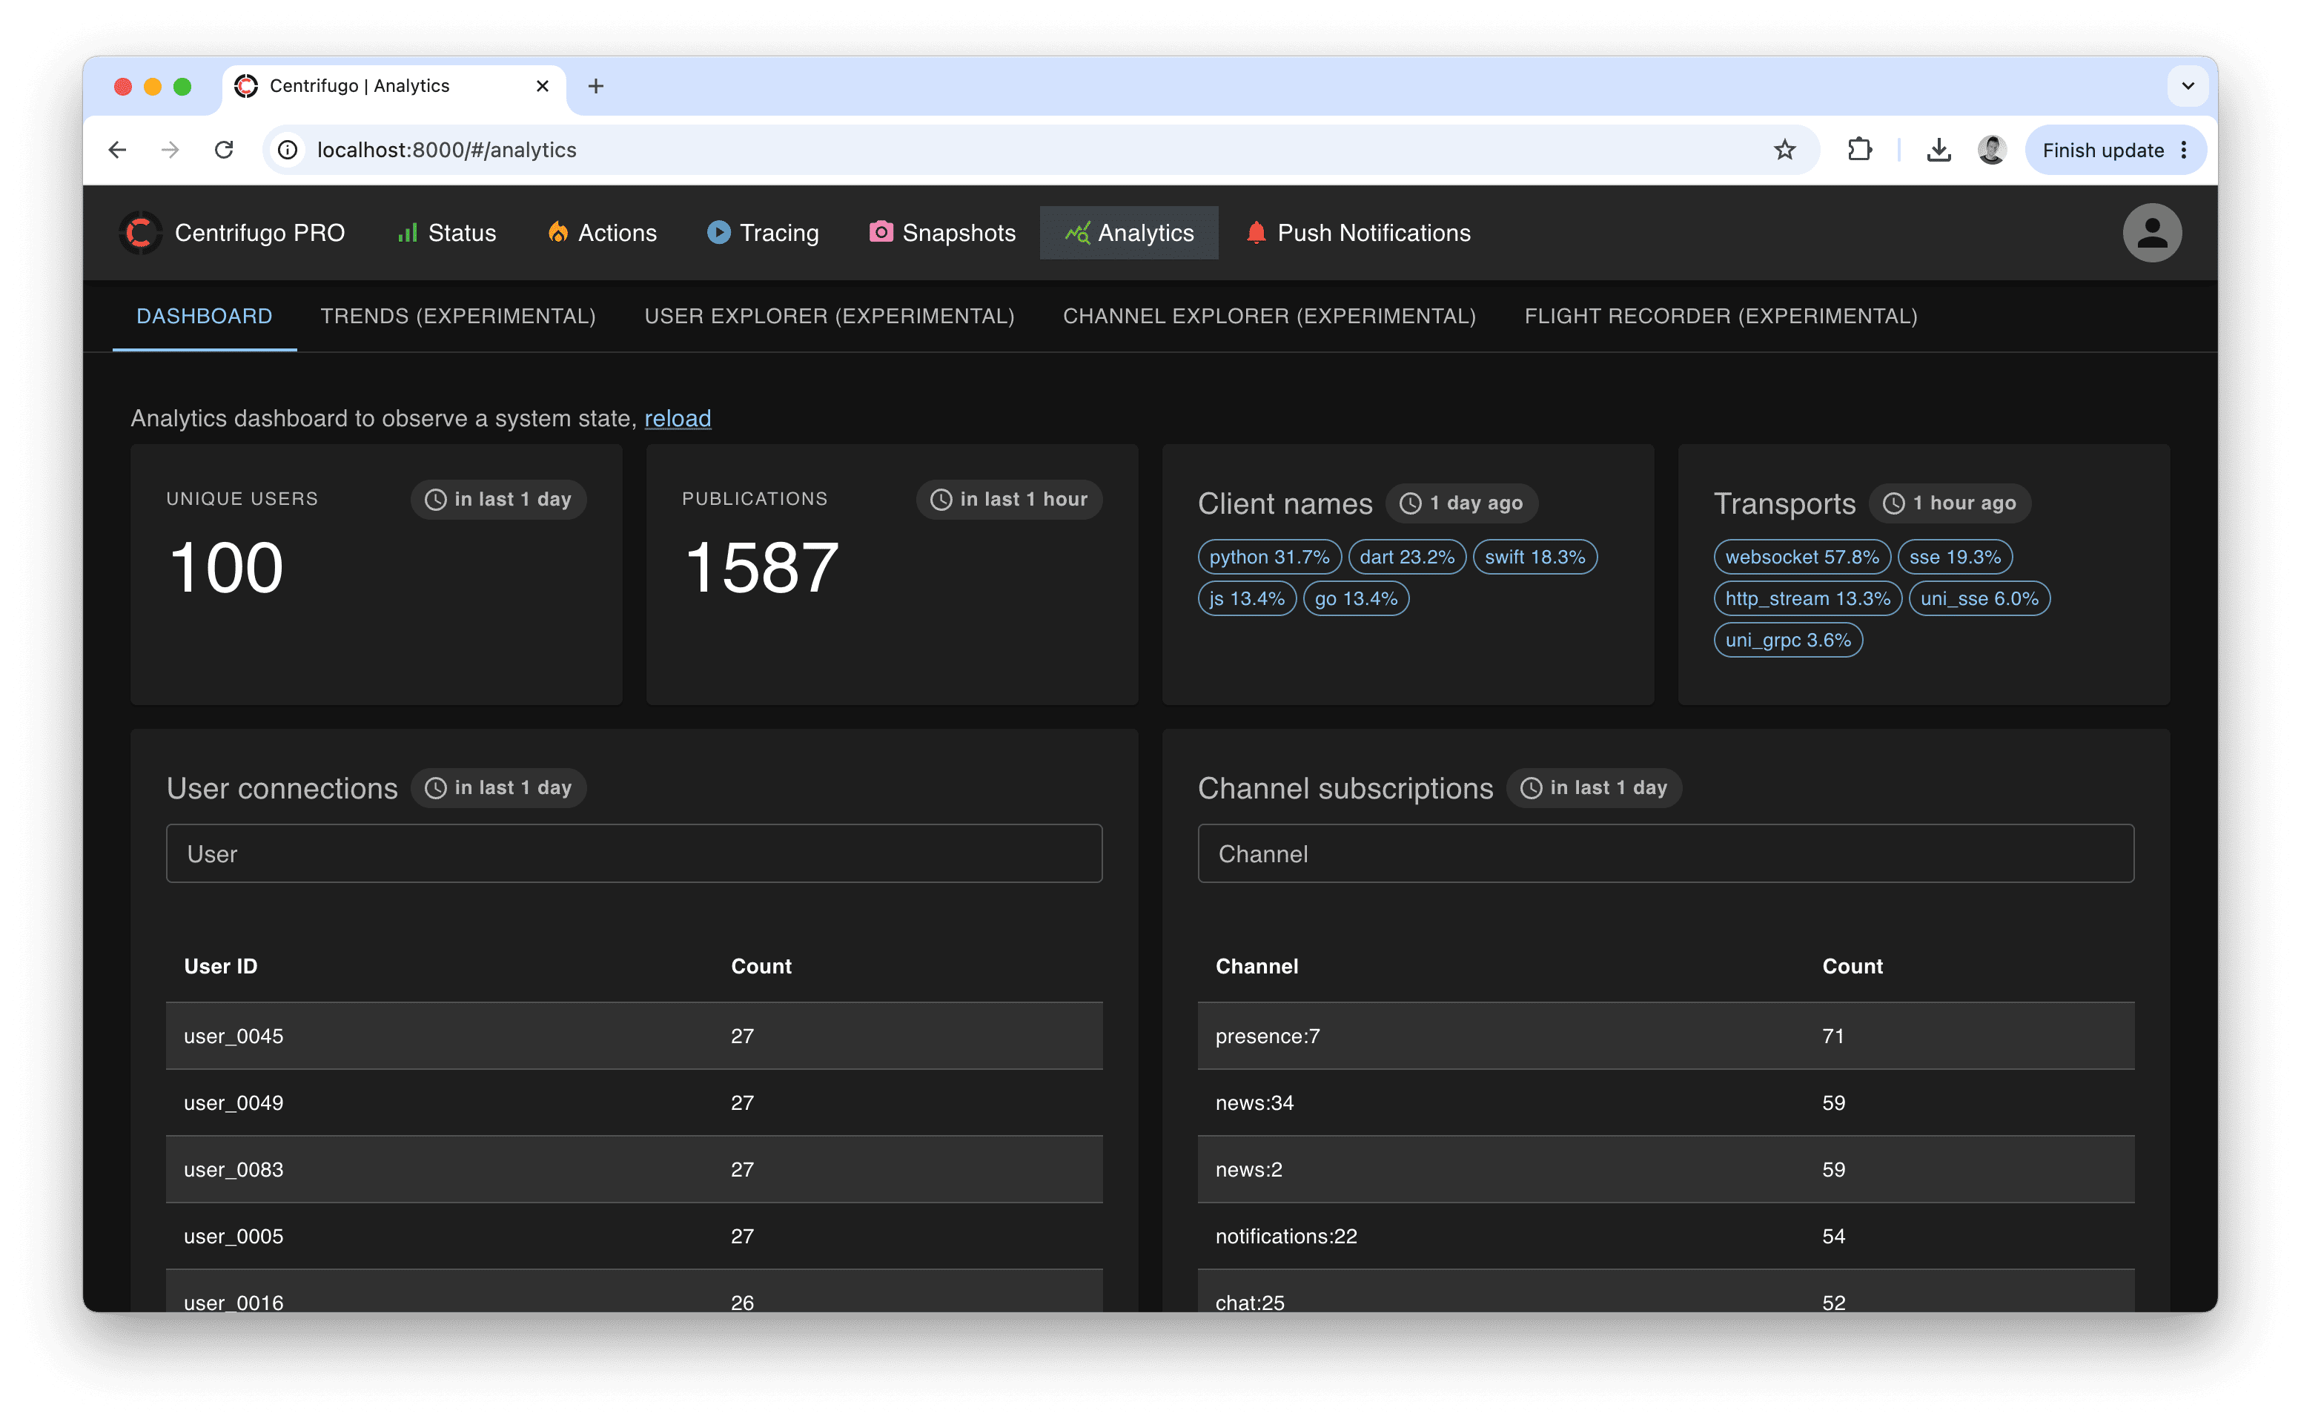2301x1422 pixels.
Task: Open a new browser tab
Action: pyautogui.click(x=595, y=87)
